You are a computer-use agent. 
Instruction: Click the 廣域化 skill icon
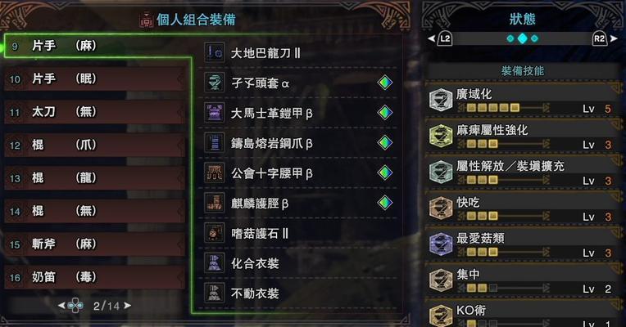pyautogui.click(x=441, y=100)
